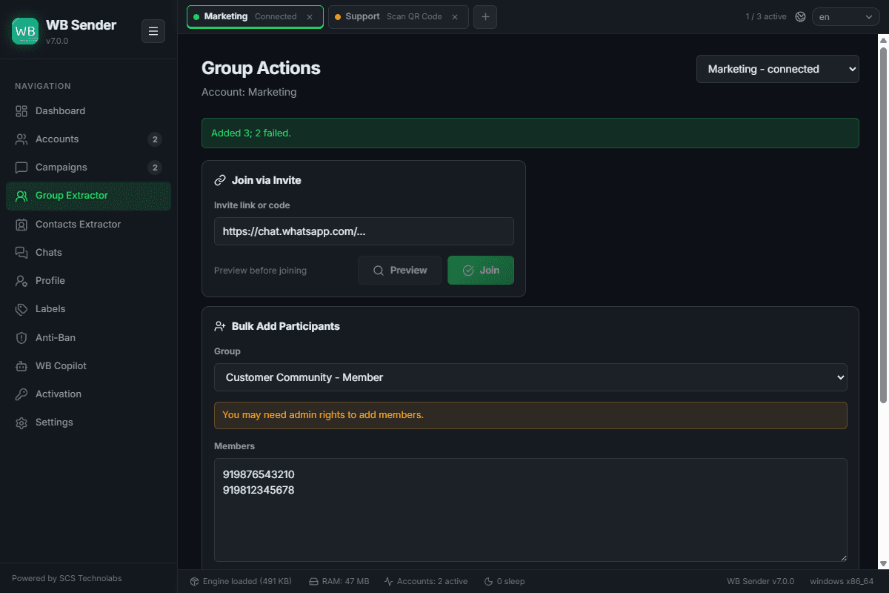Go to the Chats icon
889x593 pixels.
tap(21, 253)
